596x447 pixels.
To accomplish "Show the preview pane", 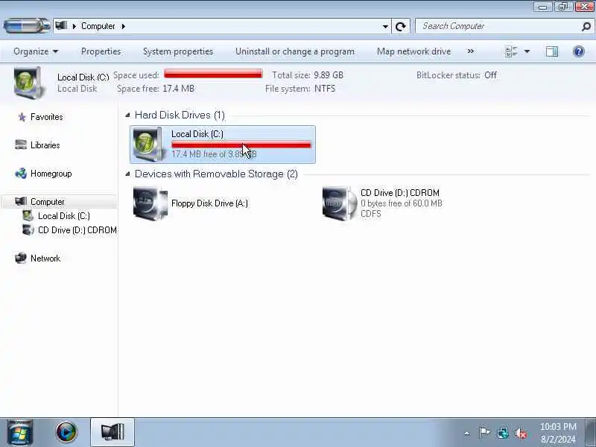I will (552, 51).
